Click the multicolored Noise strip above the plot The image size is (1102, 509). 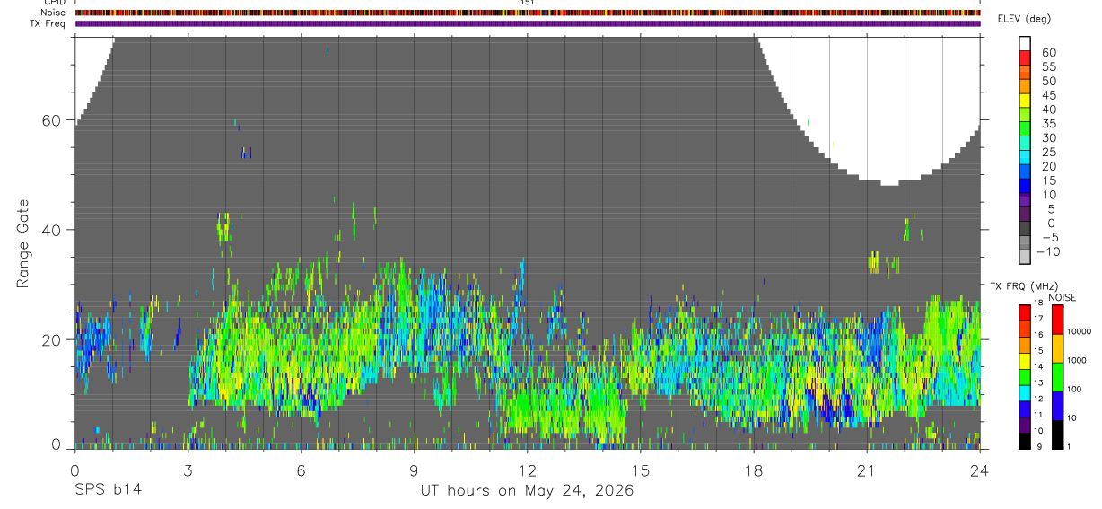click(x=528, y=13)
